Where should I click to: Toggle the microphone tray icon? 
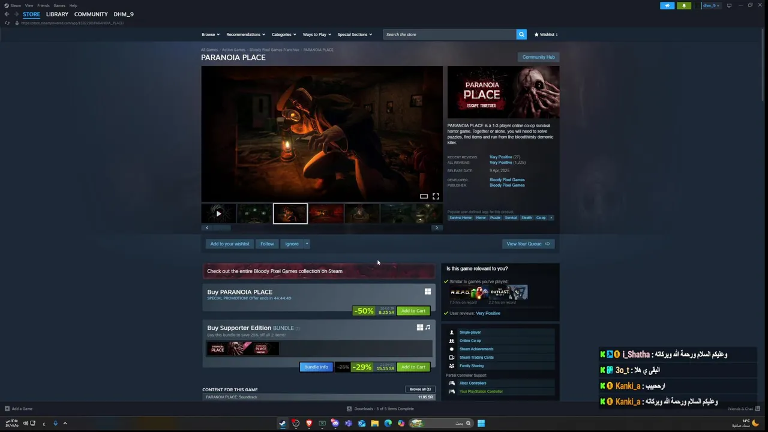tap(55, 423)
